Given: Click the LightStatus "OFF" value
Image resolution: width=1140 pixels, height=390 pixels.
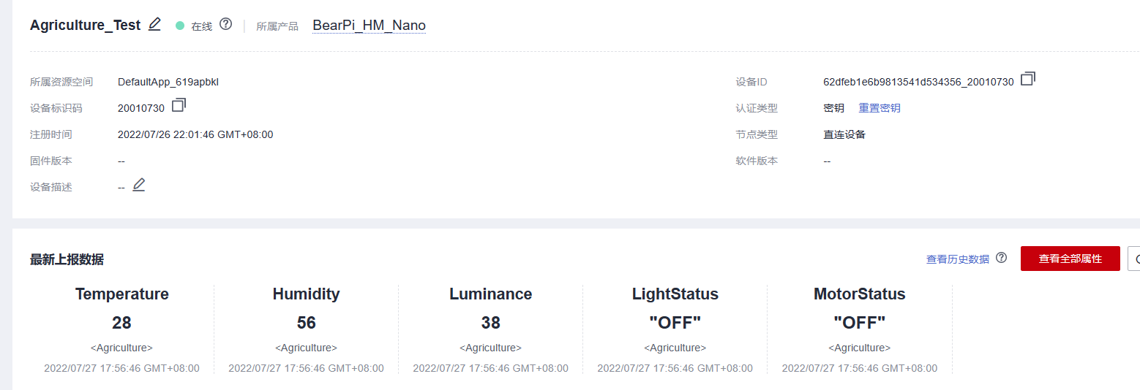Looking at the screenshot, I should pos(675,322).
